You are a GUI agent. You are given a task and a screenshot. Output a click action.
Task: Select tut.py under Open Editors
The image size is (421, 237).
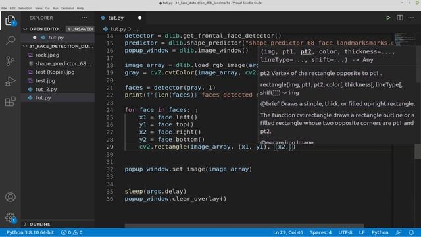(58, 38)
